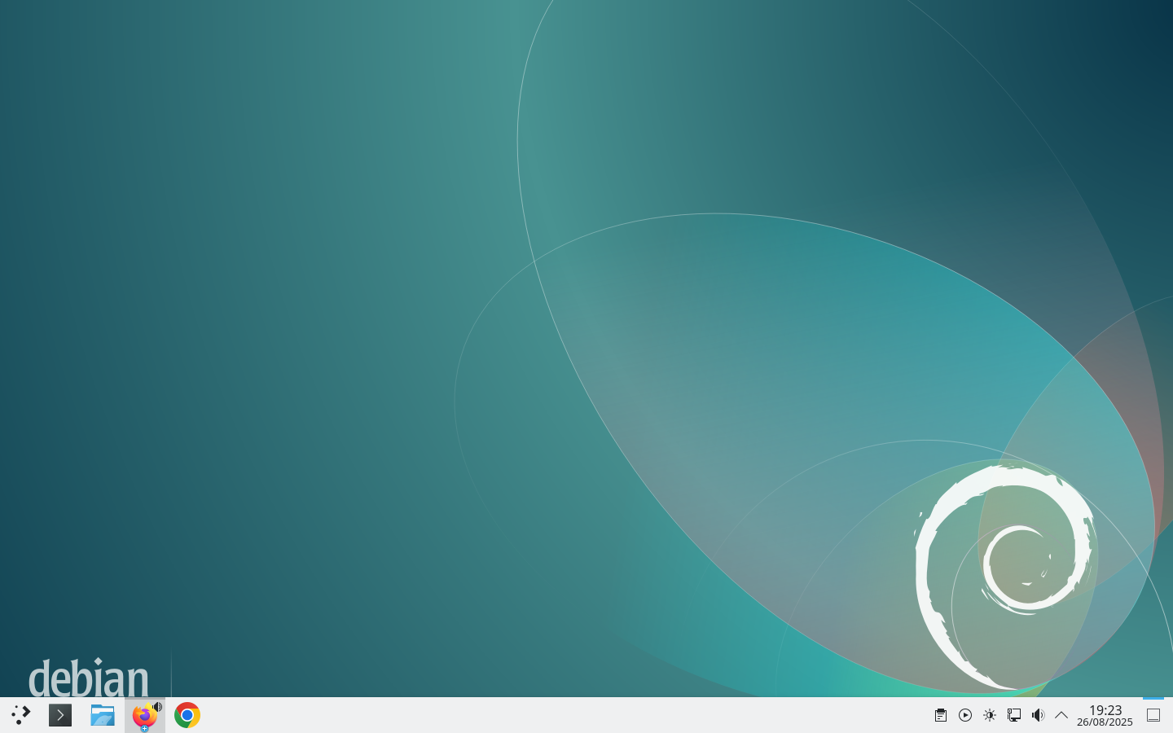Open the calendar from the 19:23 clock
This screenshot has width=1173, height=733.
[1105, 715]
